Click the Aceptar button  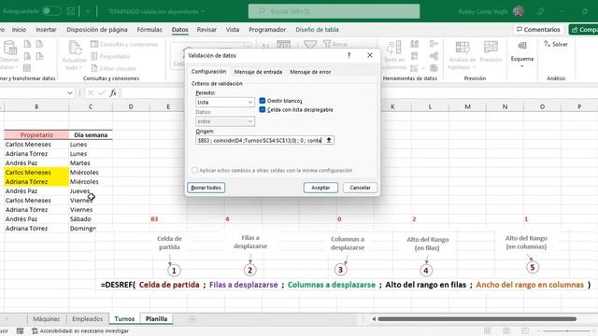(x=320, y=188)
